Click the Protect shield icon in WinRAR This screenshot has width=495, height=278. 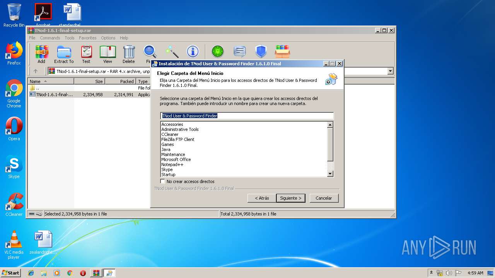261,52
